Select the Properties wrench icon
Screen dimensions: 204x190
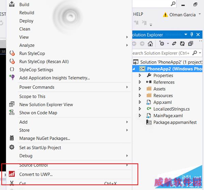click(149, 75)
